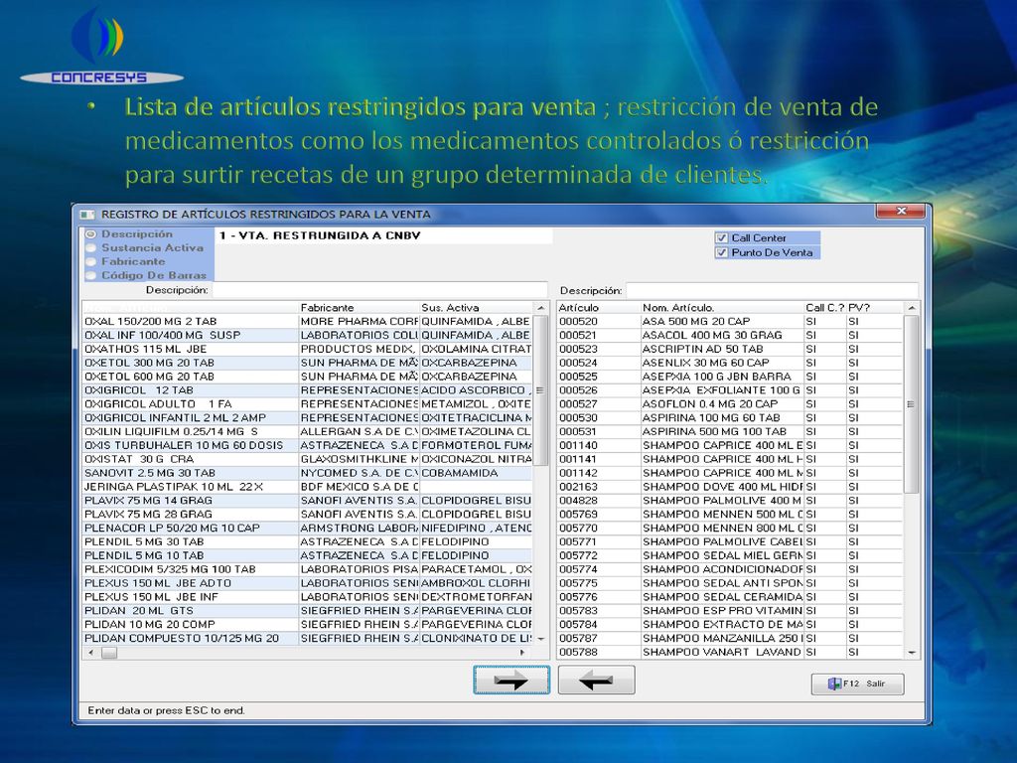
Task: Click left list scroll-up arrow
Action: coord(541,308)
